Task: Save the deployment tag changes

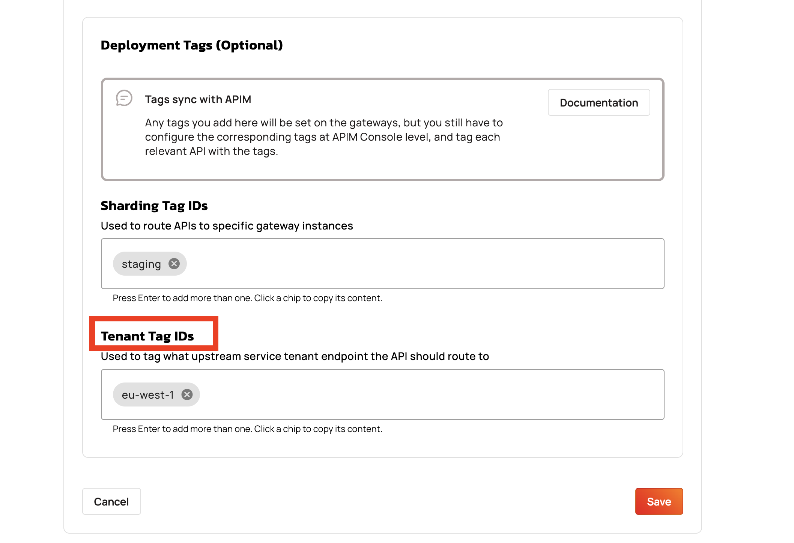Action: [659, 501]
